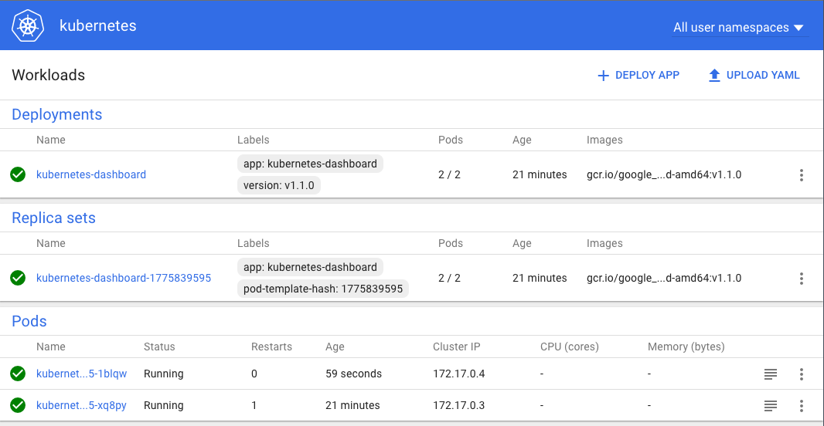
Task: Click Running status of 5-xq8py pod
Action: (163, 405)
